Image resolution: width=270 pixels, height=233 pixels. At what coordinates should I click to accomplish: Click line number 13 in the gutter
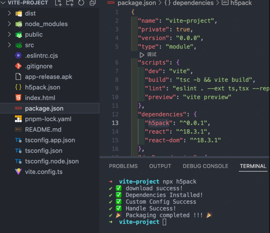(115, 123)
